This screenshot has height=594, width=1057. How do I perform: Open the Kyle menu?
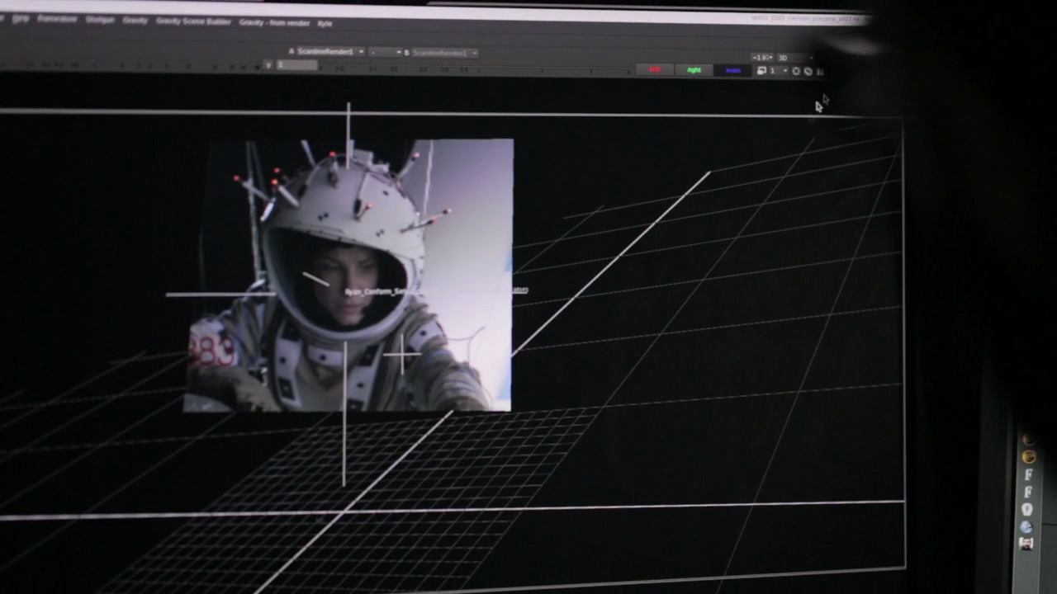point(325,23)
